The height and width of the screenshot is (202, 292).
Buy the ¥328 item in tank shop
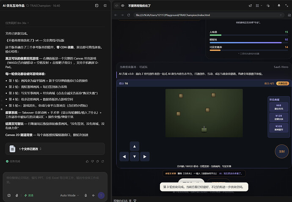[278, 128]
